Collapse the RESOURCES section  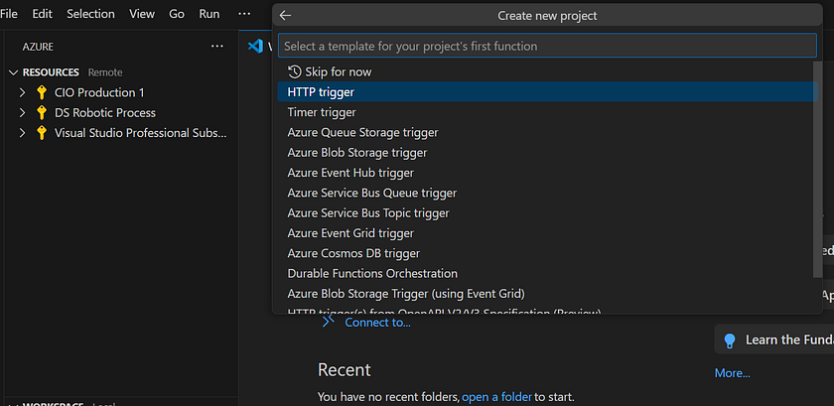14,72
